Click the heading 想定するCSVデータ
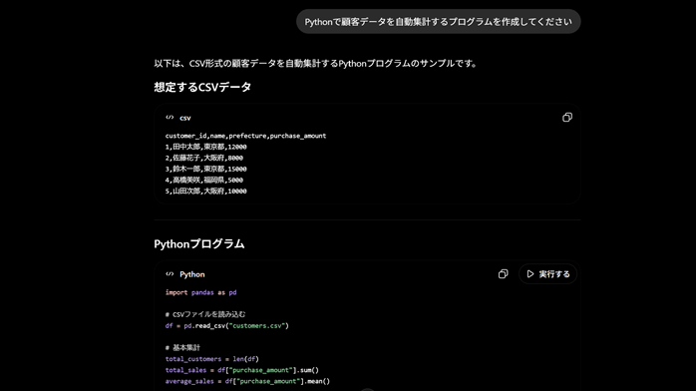 tap(202, 87)
